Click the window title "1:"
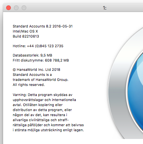143x144 pixels. coord(105,8)
